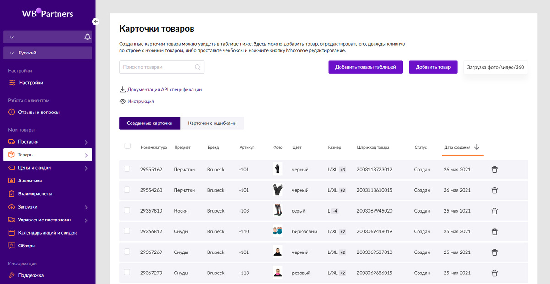Delete product 29554260 with trash icon
Viewport: 550px width, 284px height.
click(495, 190)
